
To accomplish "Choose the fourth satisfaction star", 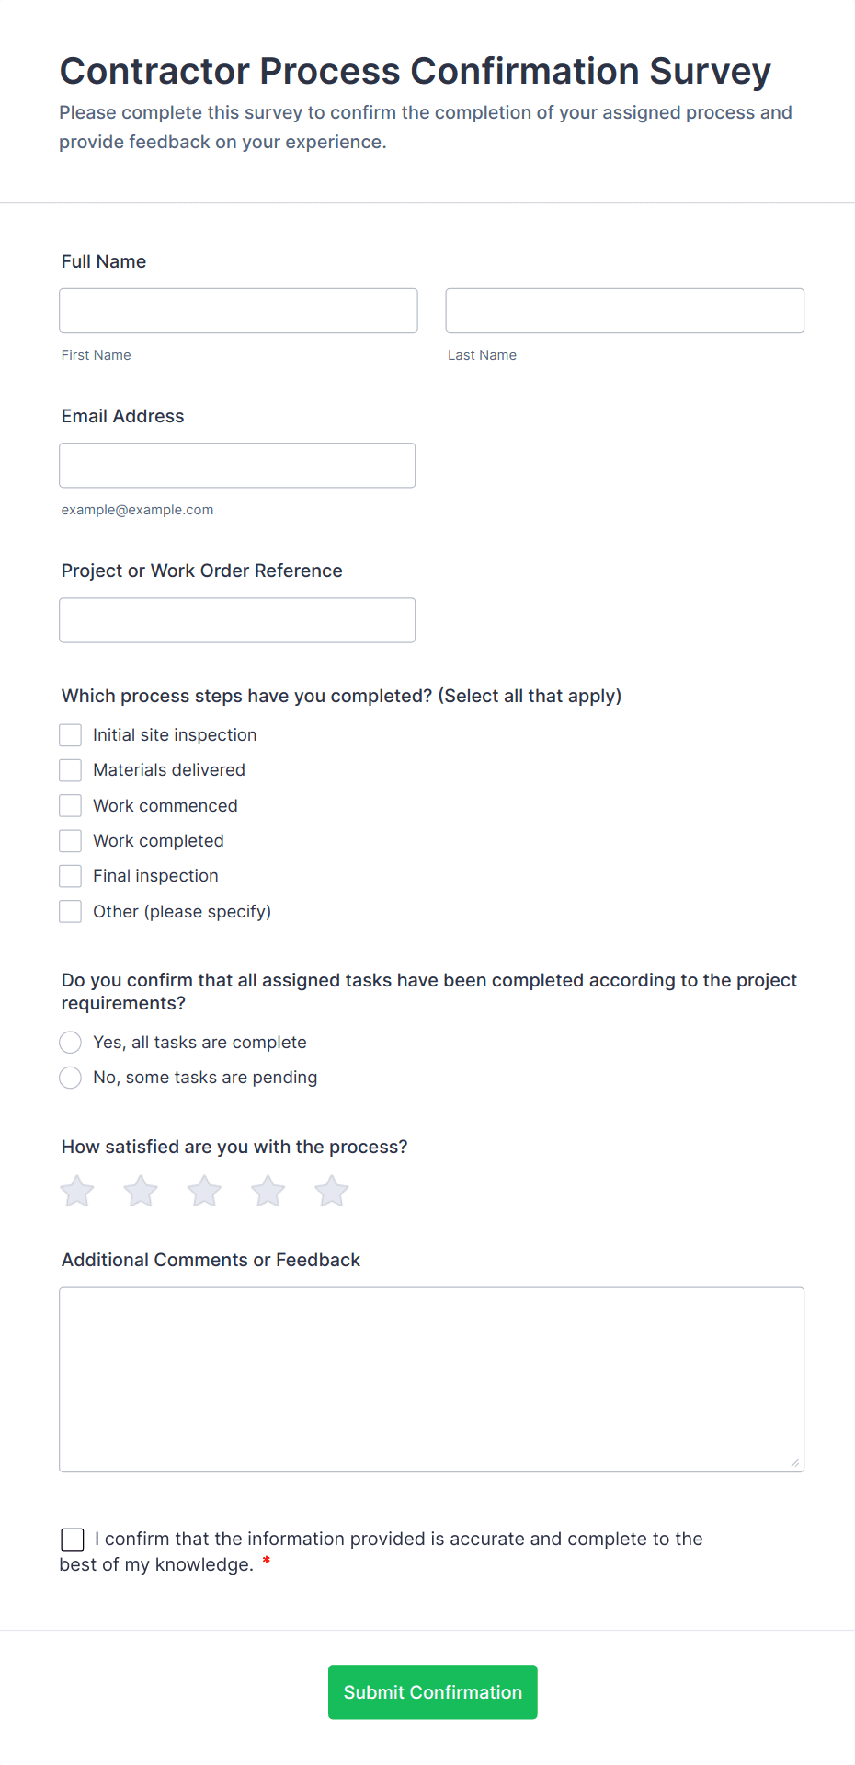I will pos(268,1191).
